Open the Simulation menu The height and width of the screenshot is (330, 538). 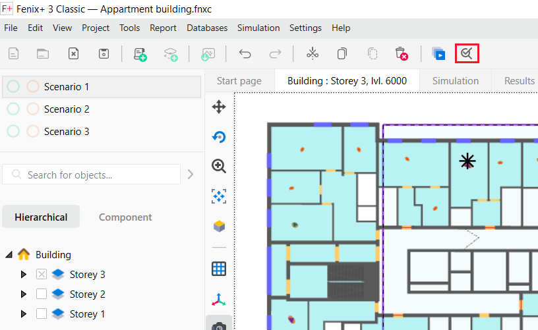point(258,28)
